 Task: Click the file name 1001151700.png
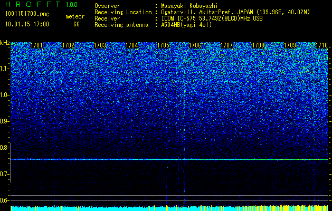point(27,14)
